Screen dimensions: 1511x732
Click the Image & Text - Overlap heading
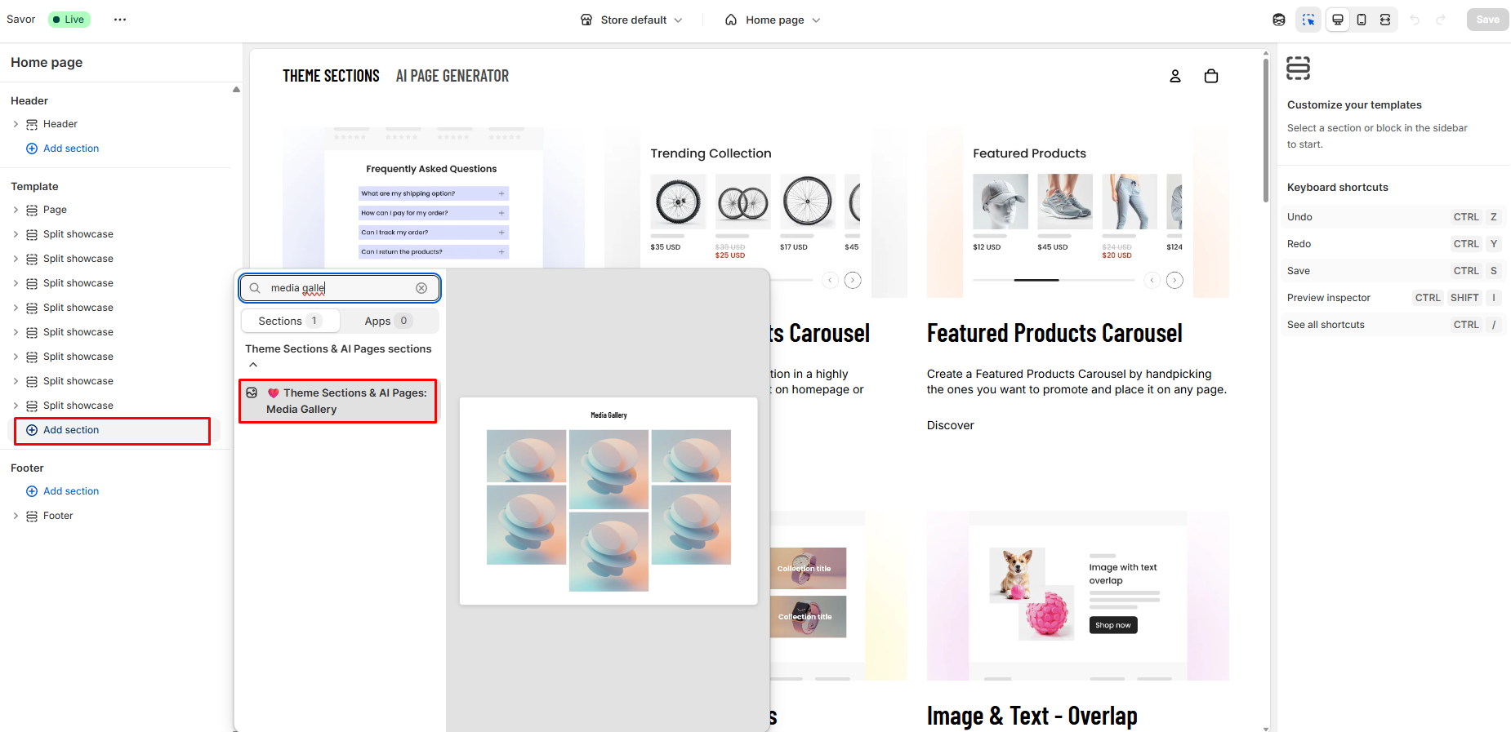point(1032,716)
